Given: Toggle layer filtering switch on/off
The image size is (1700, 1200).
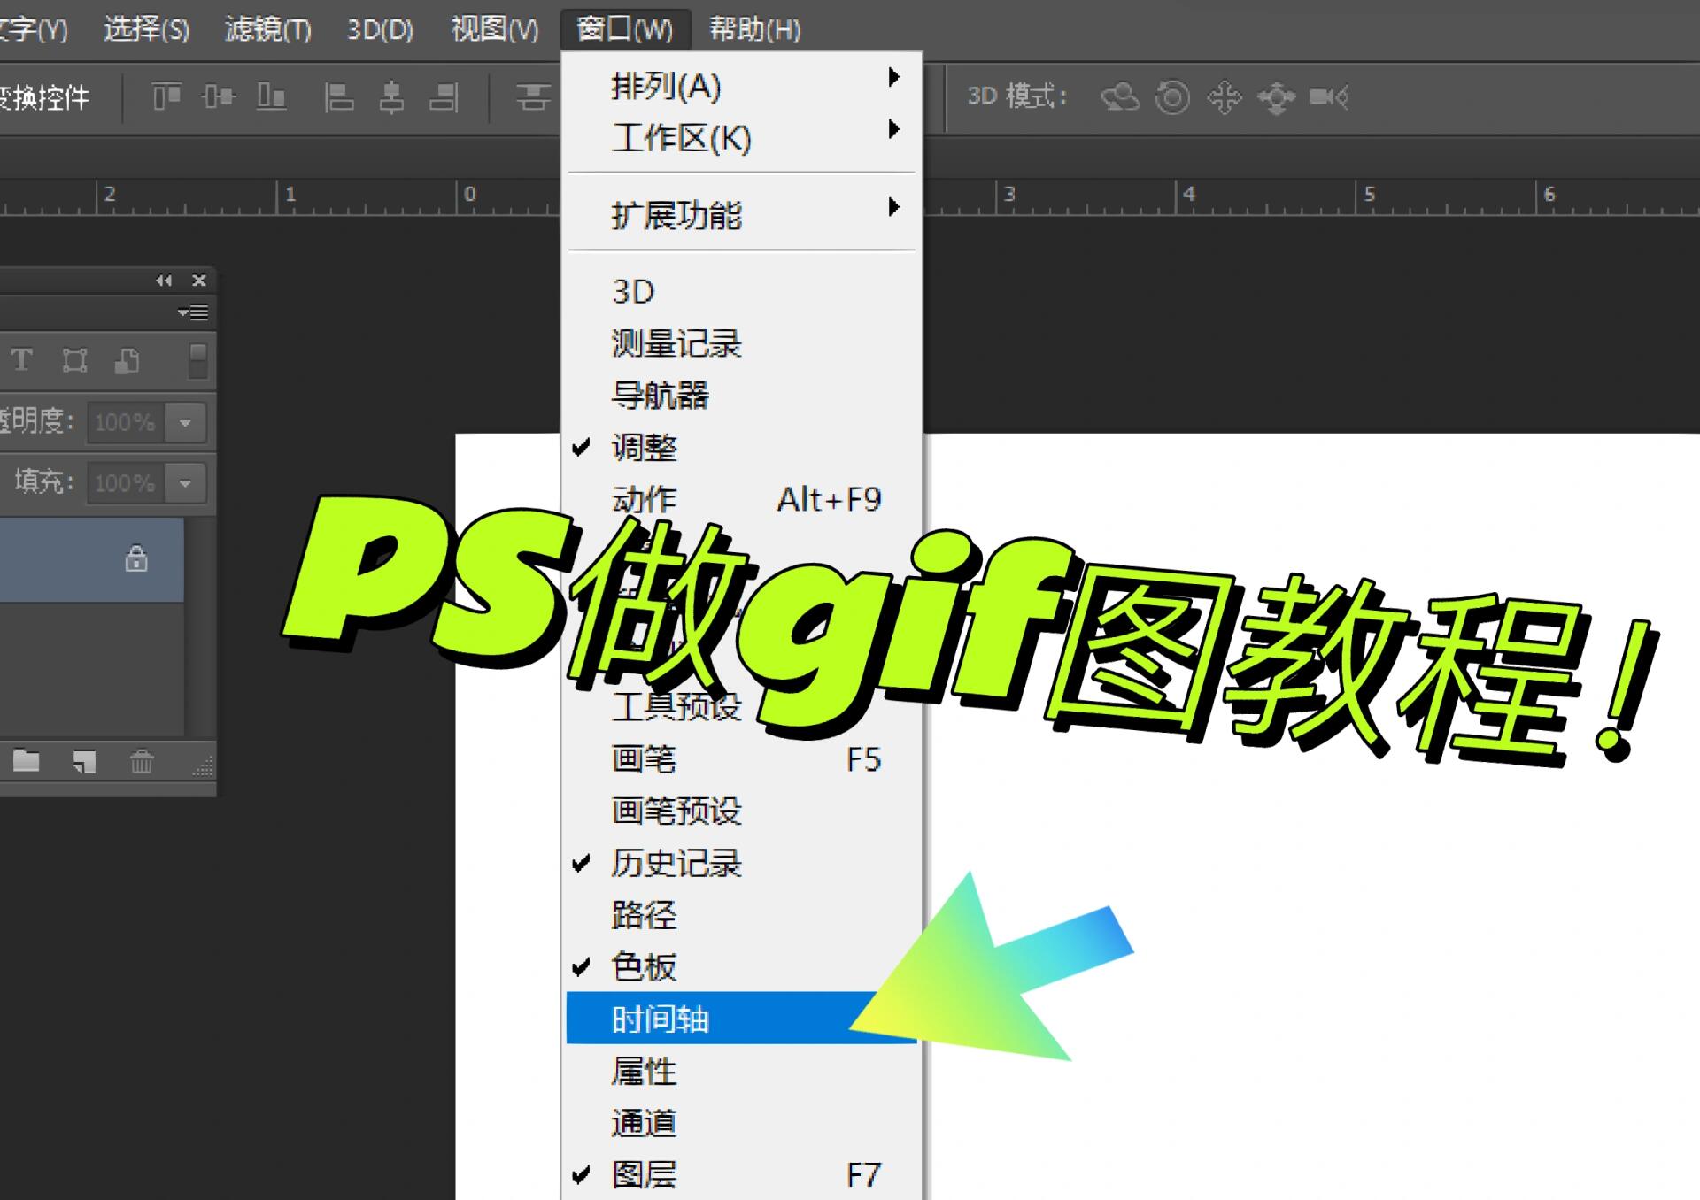Looking at the screenshot, I should coord(198,361).
